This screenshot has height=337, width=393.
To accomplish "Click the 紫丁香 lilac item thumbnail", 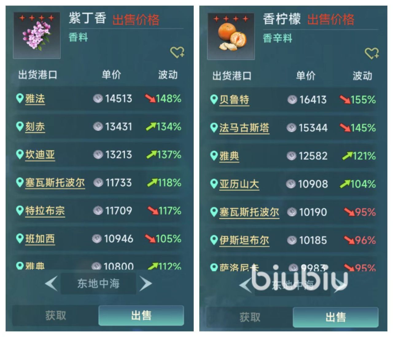I will (x=37, y=35).
